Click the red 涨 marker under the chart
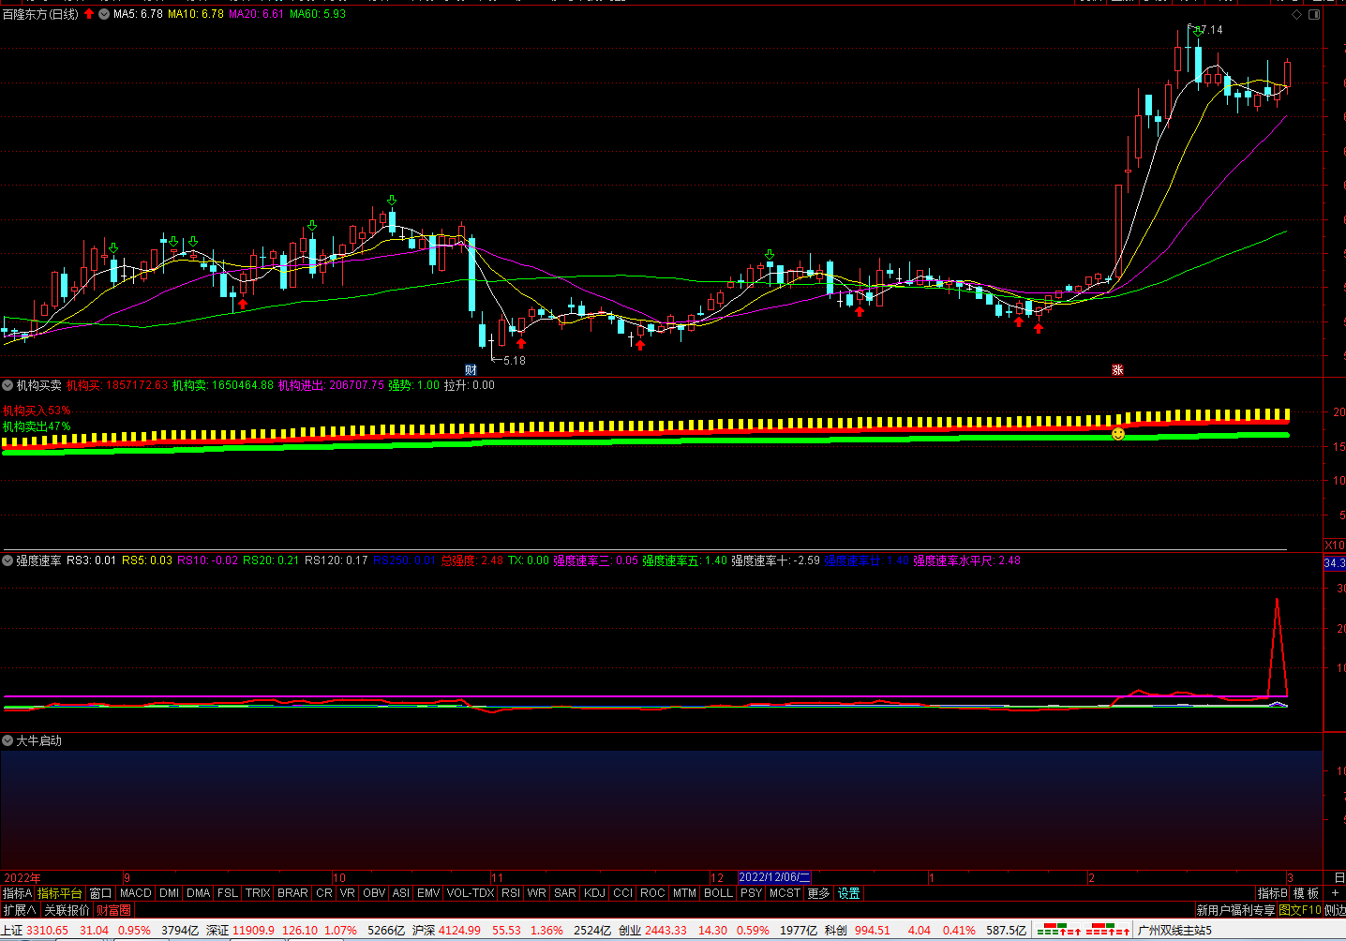 (x=1117, y=369)
